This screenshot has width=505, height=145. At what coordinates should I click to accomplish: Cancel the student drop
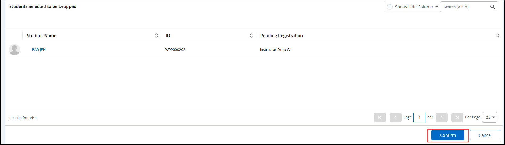485,135
